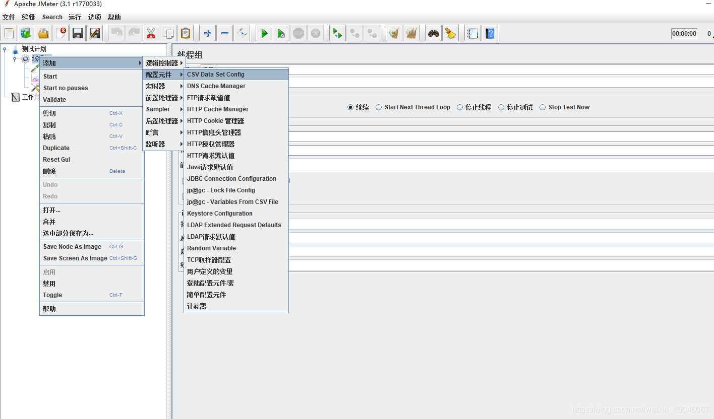Choose HTTP Cookie 管理器
Image resolution: width=714 pixels, height=419 pixels.
pos(236,121)
